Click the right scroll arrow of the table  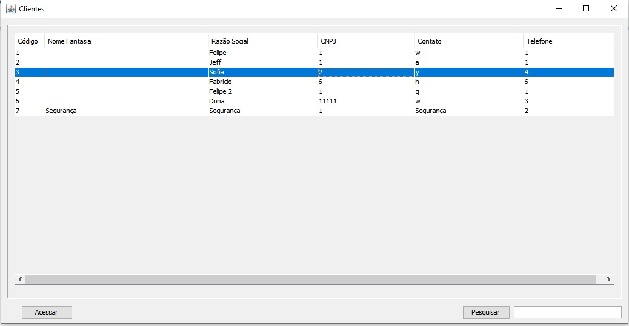(608, 279)
